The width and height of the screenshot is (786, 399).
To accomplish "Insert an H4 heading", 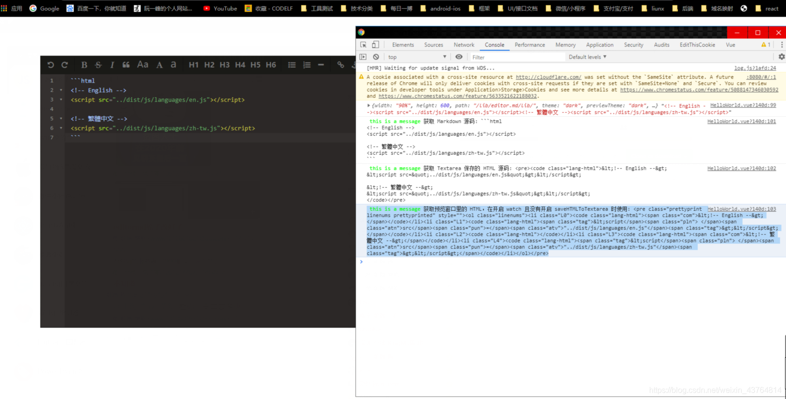I will pos(240,65).
